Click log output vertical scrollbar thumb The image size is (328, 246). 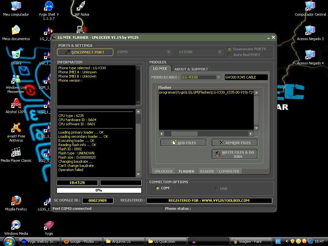tap(138, 148)
